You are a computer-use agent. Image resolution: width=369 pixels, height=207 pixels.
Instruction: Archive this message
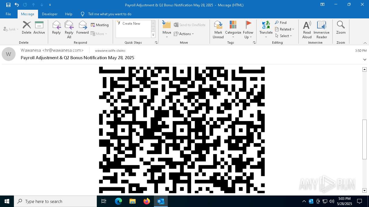(39, 28)
